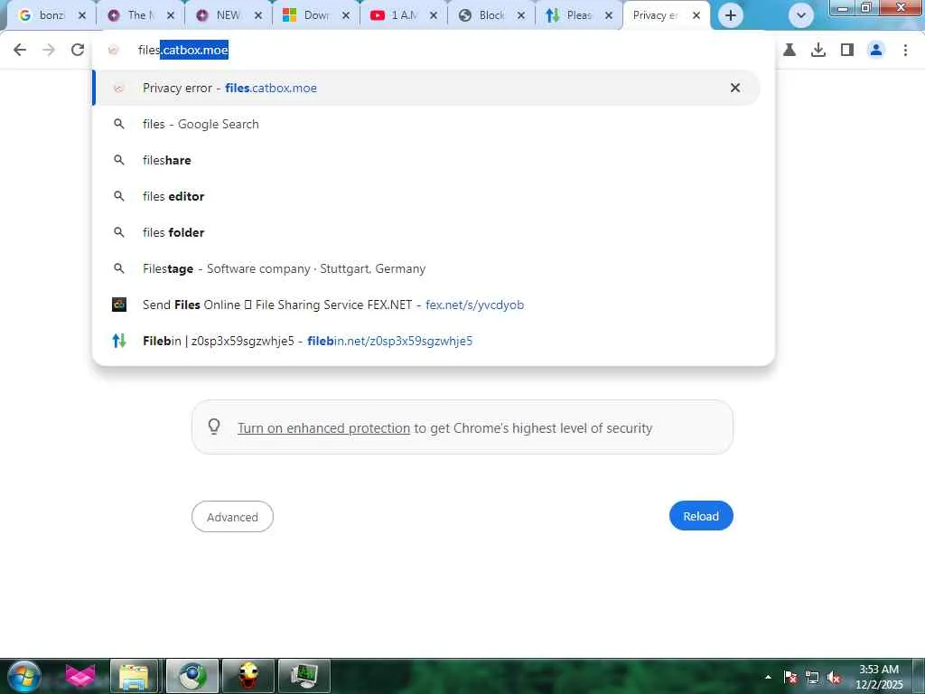Click the forward navigation arrow

coord(49,50)
